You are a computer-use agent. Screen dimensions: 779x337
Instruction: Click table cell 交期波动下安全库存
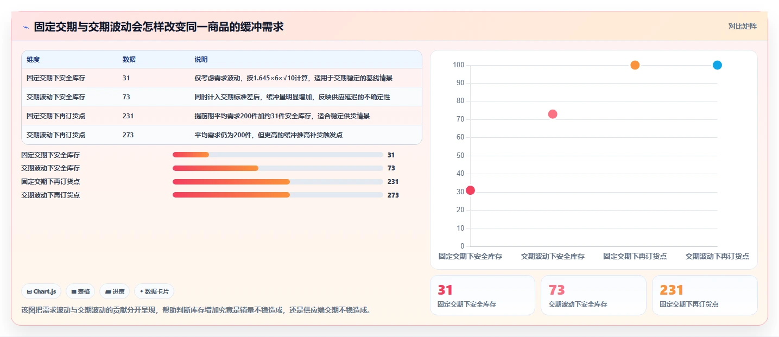[56, 97]
